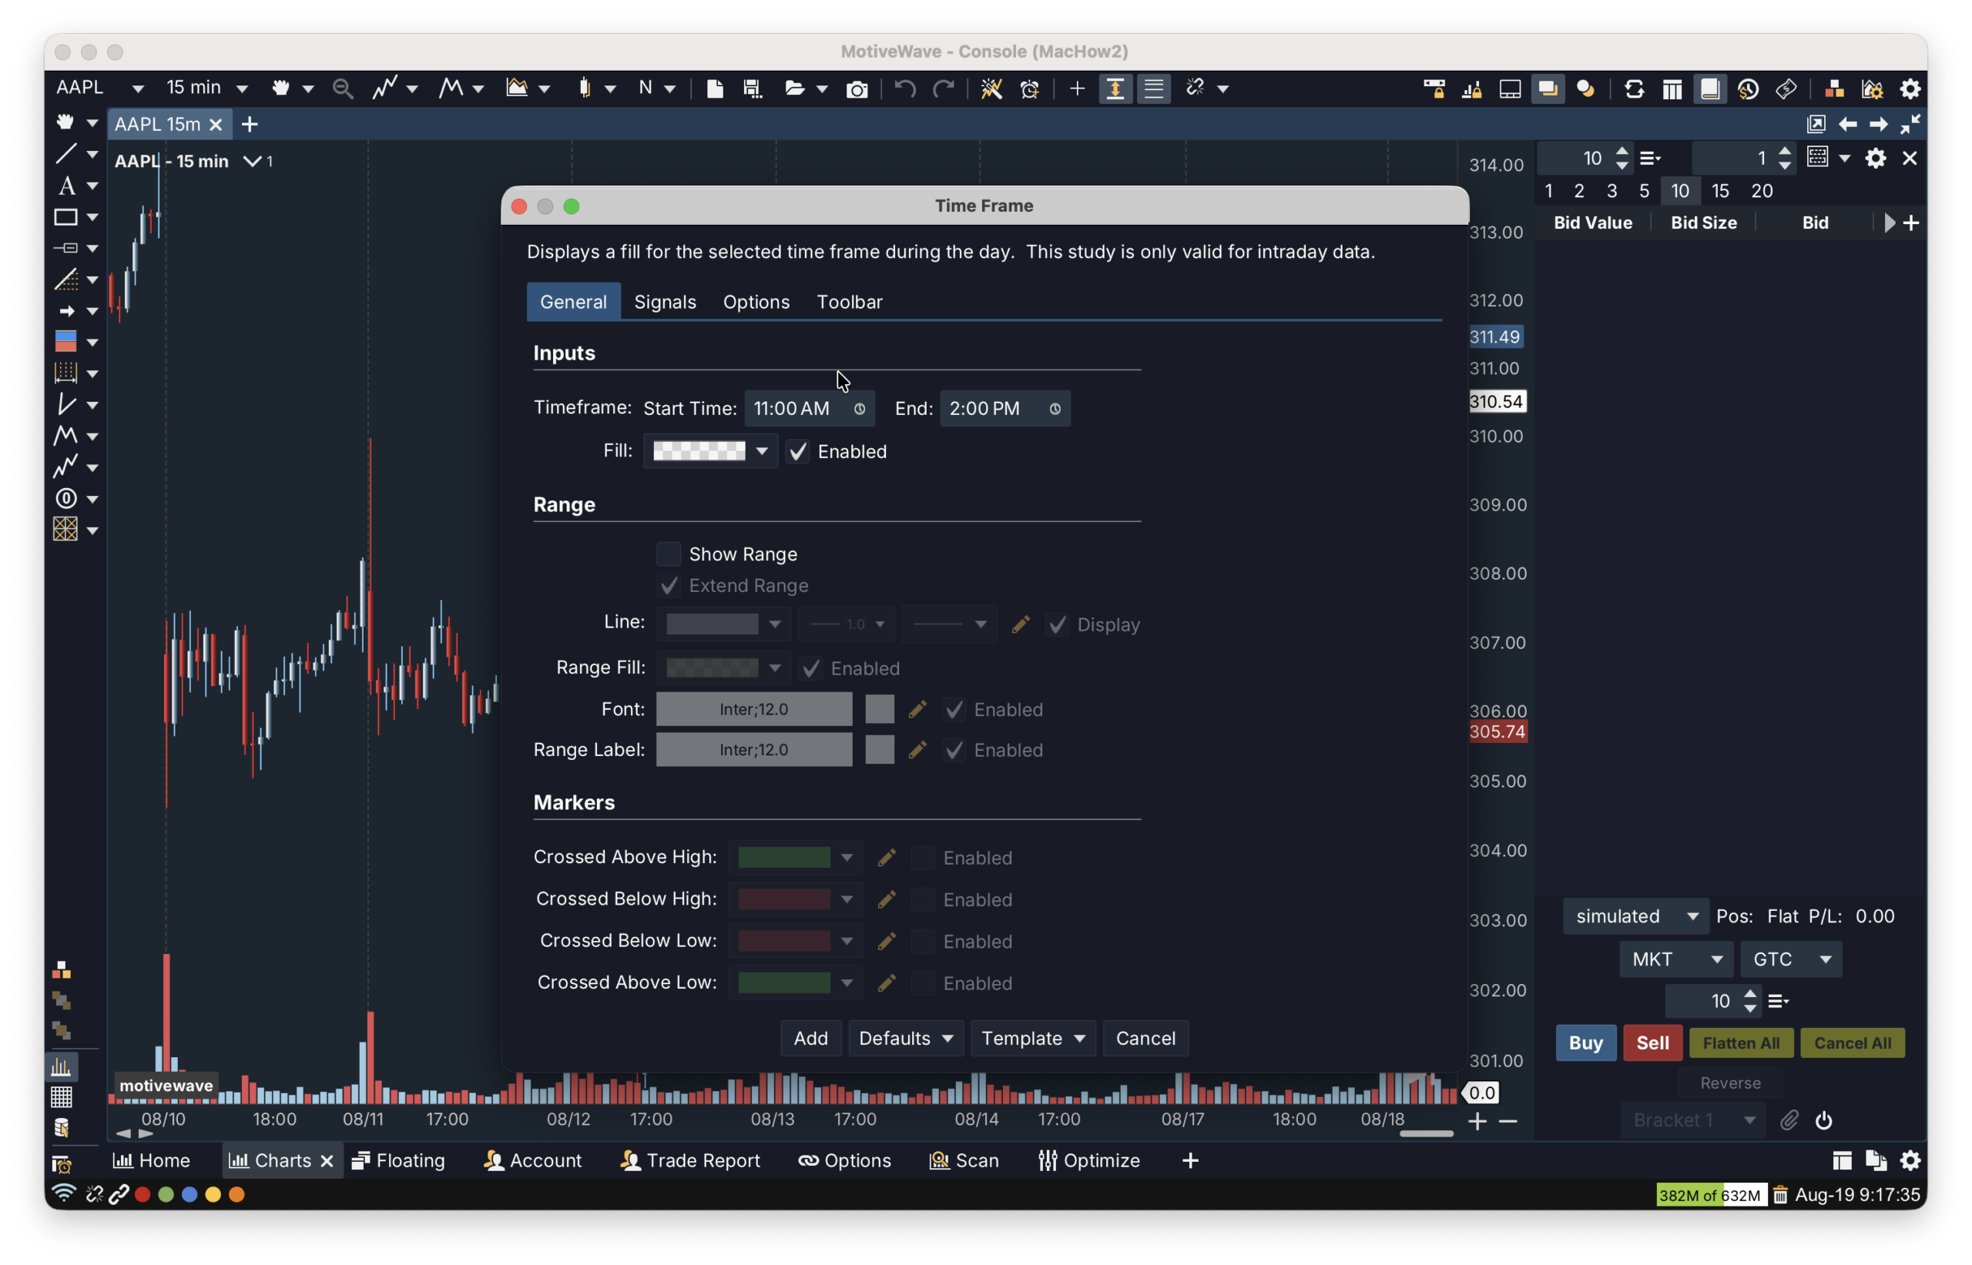Switch to the Toolbar tab
The height and width of the screenshot is (1265, 1972).
coord(850,303)
